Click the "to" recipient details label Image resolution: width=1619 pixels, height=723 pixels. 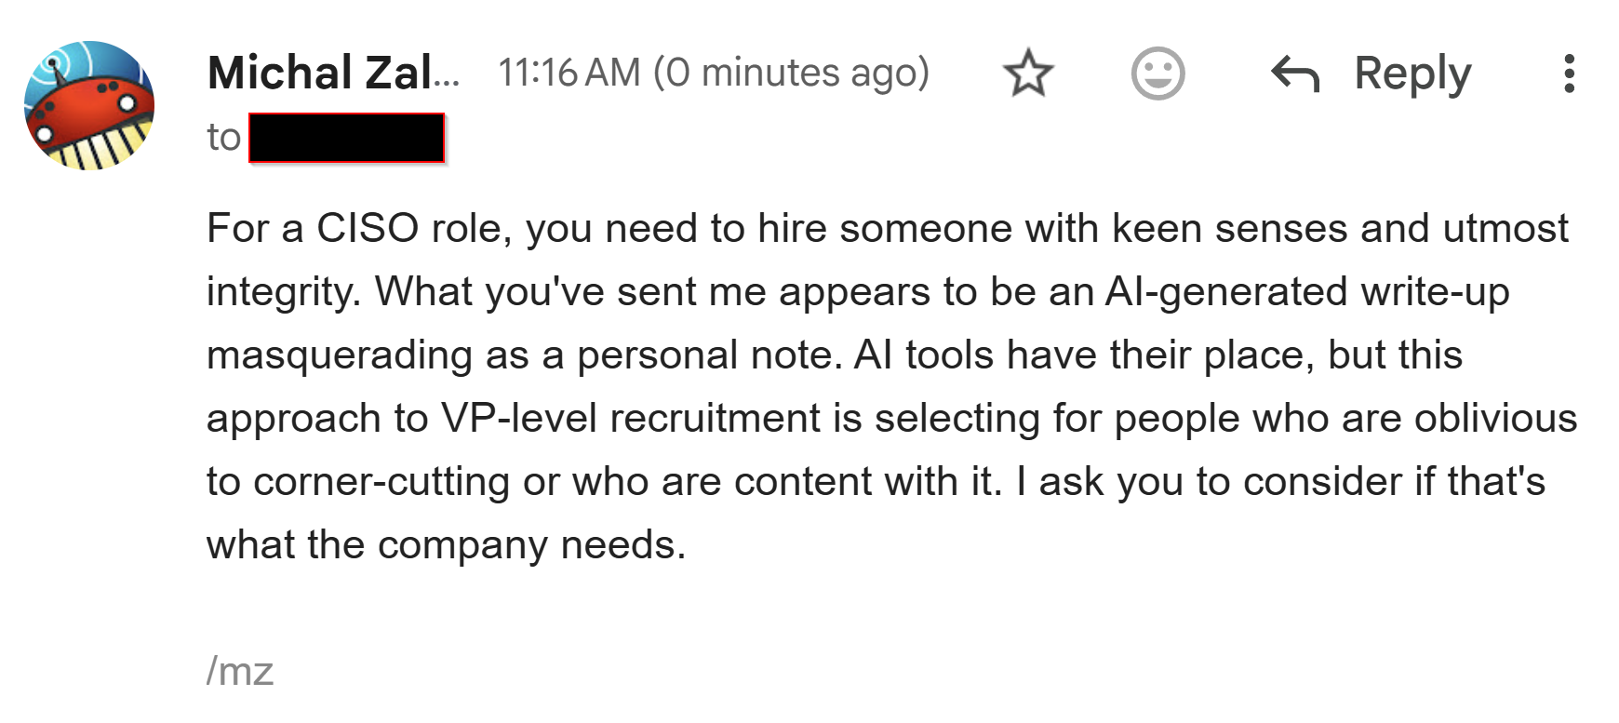tap(223, 138)
